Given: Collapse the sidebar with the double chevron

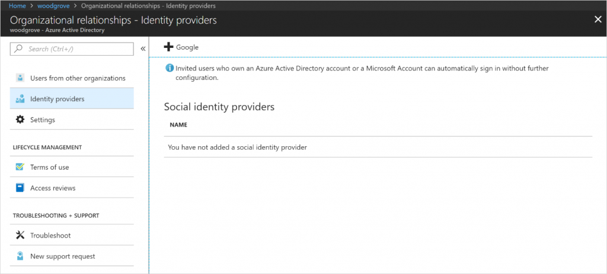Looking at the screenshot, I should click(143, 49).
